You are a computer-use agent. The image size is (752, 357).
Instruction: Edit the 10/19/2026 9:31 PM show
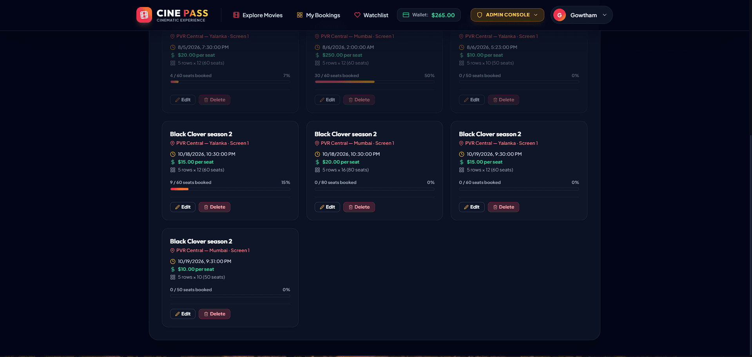coord(183,314)
